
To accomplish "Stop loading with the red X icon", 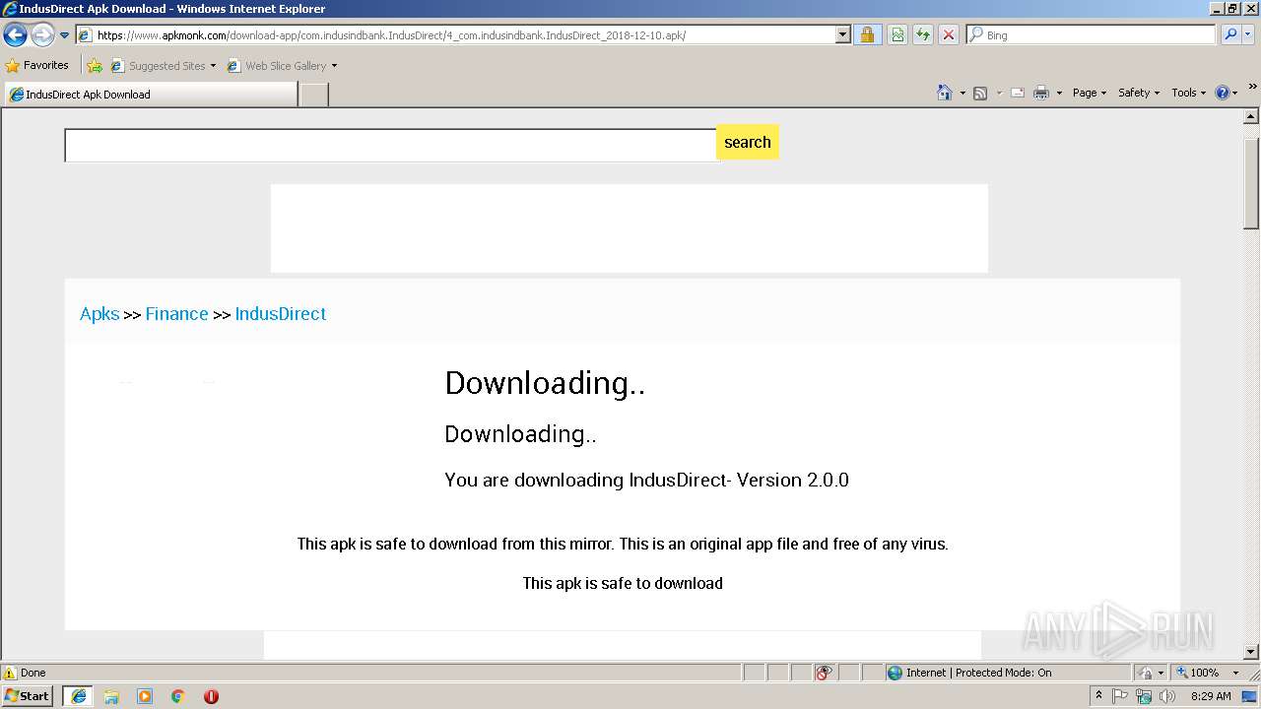I will 949,35.
